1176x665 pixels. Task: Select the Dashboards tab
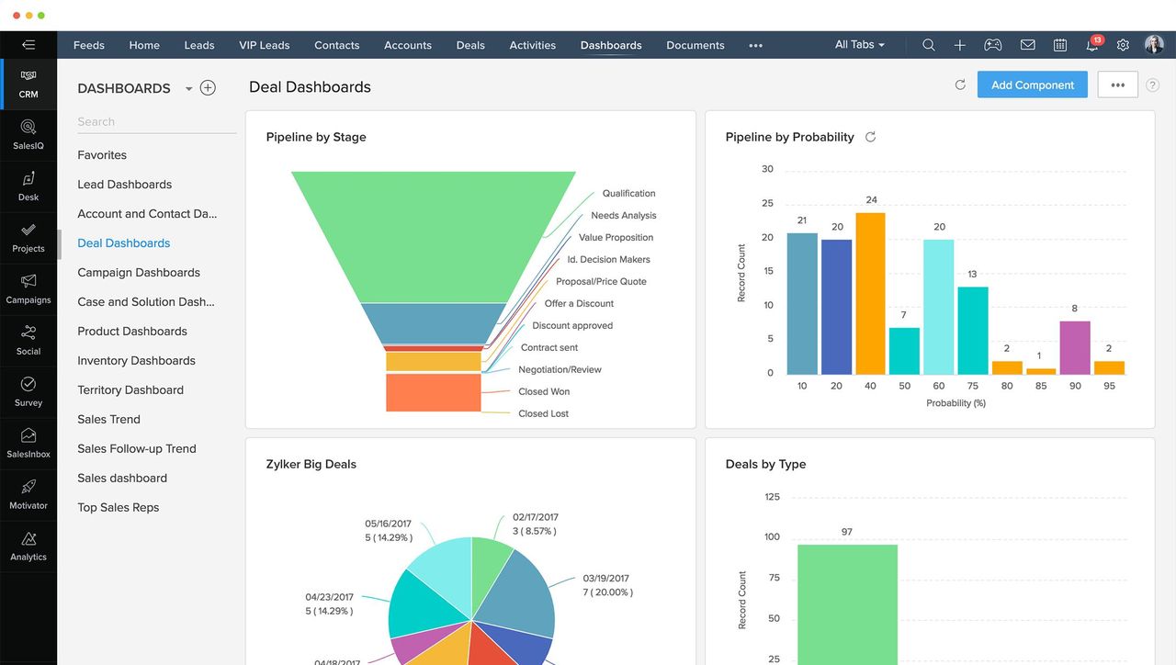(x=611, y=45)
